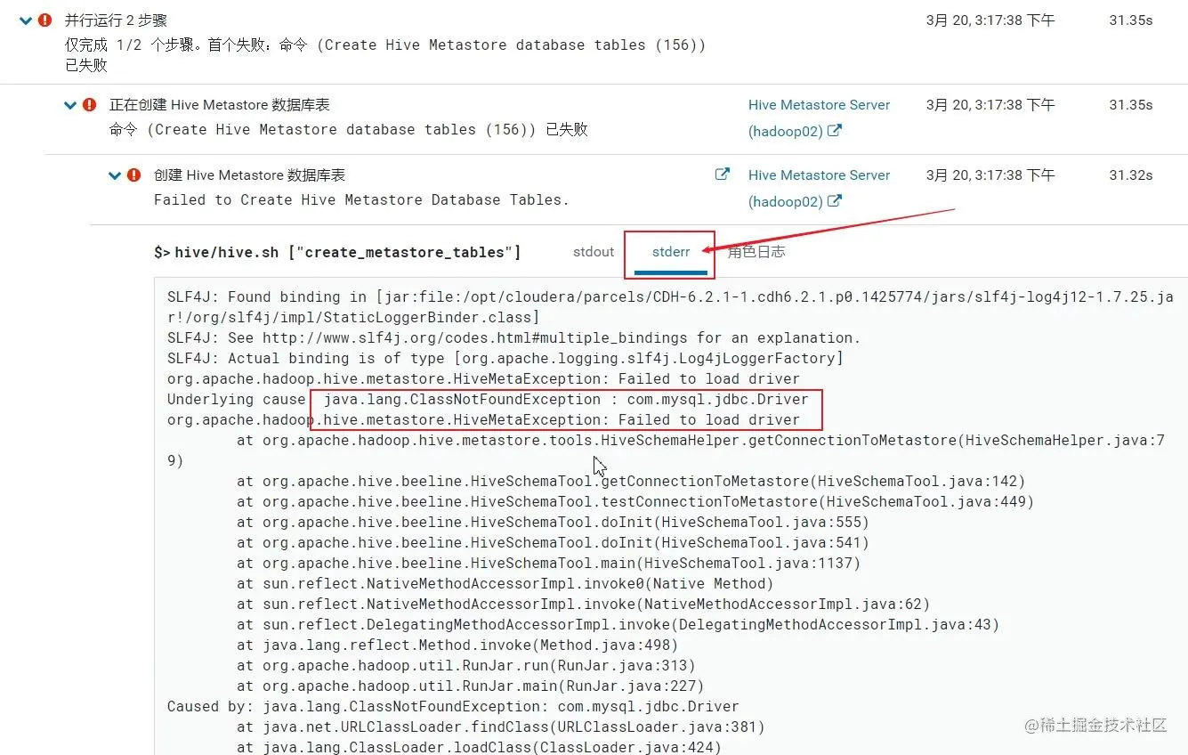Open Hive Metastore Server link in third row
This screenshot has width=1188, height=755.
coord(819,175)
